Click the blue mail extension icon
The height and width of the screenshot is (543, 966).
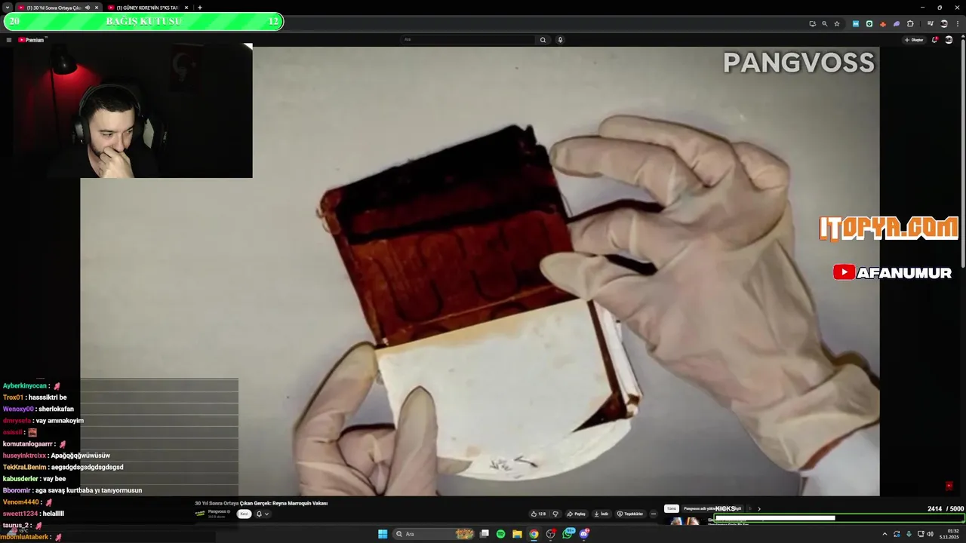point(856,24)
